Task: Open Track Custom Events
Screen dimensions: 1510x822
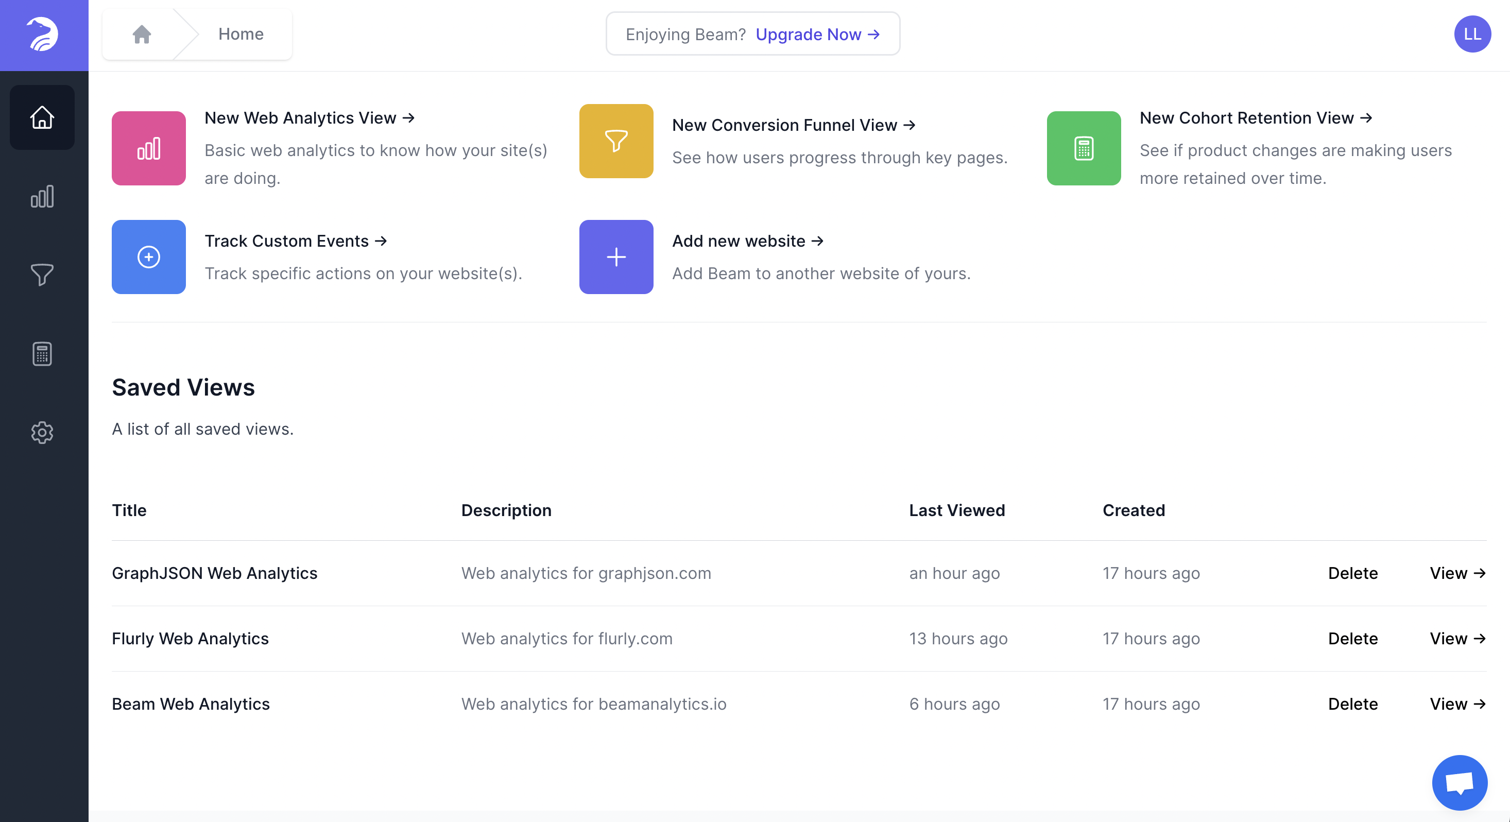Action: pyautogui.click(x=296, y=241)
